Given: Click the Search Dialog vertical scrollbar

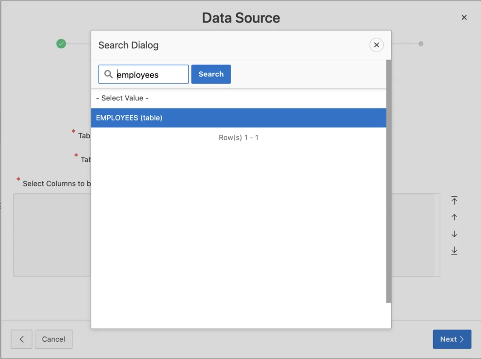Looking at the screenshot, I should [388, 181].
